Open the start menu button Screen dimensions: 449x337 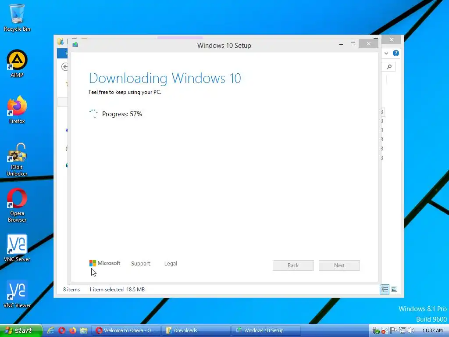pyautogui.click(x=21, y=330)
